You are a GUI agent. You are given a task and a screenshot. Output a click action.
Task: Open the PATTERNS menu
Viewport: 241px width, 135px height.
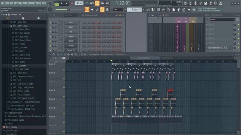pyautogui.click(x=18, y=3)
